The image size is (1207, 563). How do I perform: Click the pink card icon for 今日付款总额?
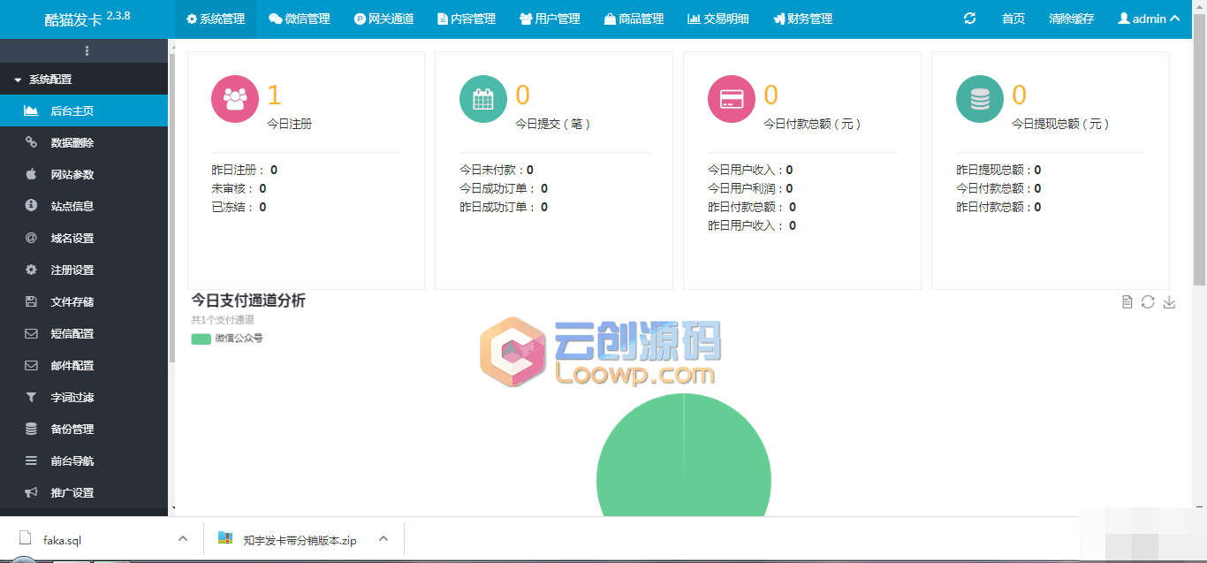732,99
